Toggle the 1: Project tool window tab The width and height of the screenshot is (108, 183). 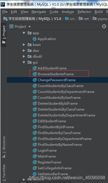(x=4, y=34)
